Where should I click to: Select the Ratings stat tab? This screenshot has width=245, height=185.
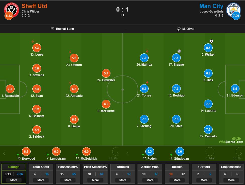pos(14,167)
